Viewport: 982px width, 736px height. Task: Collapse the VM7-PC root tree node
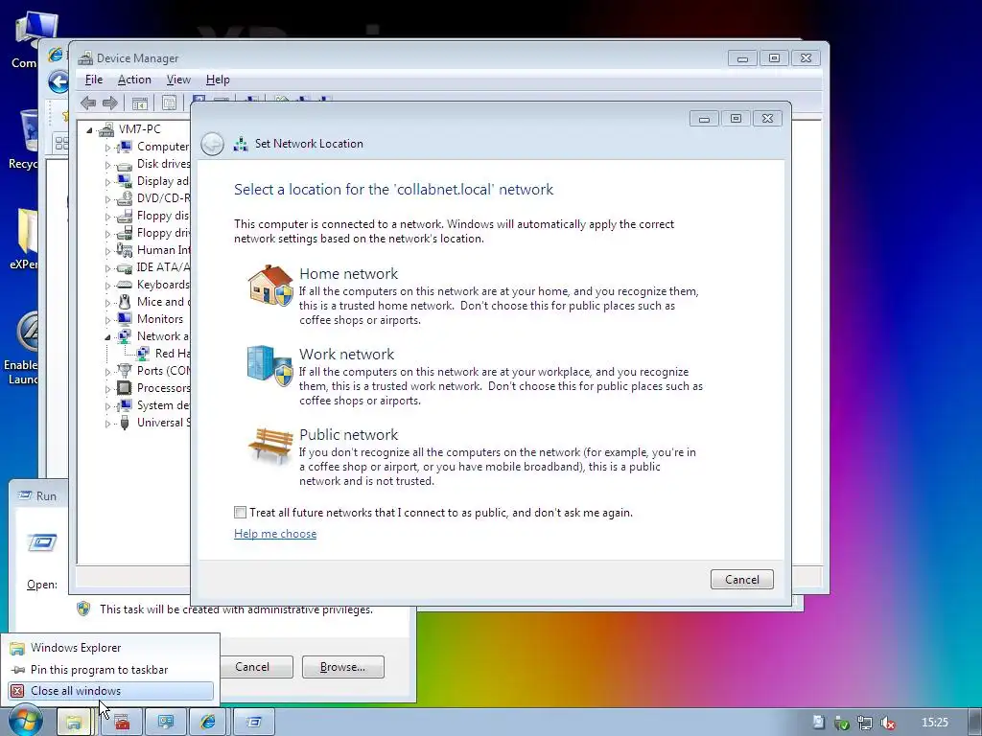click(89, 130)
